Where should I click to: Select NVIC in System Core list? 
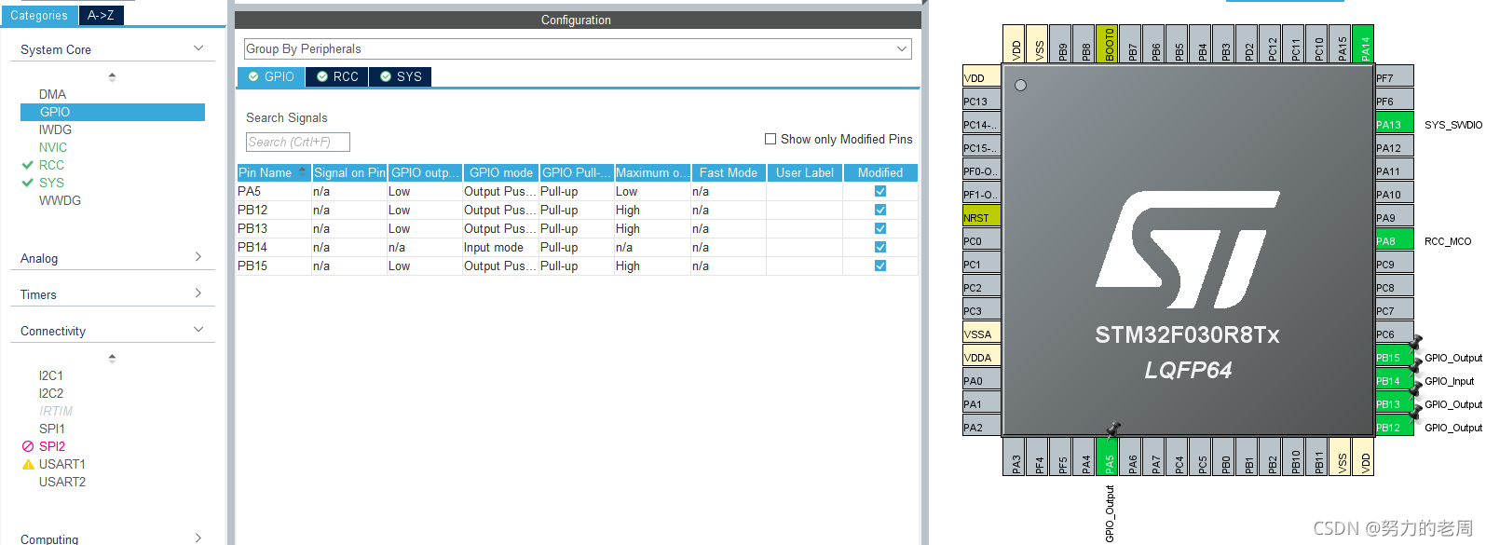(53, 147)
